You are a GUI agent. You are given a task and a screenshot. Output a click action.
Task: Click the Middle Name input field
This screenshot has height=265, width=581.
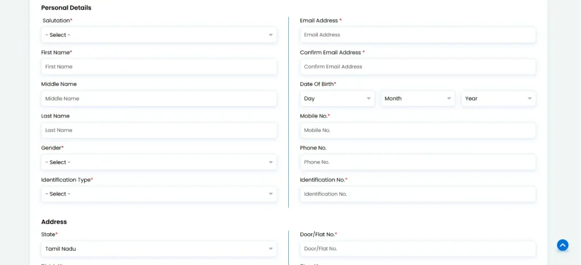tap(159, 99)
